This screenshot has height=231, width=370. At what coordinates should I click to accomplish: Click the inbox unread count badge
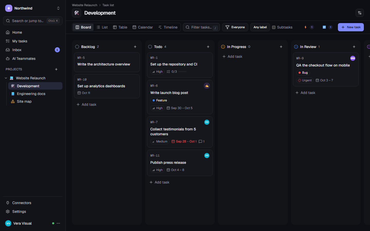[x=57, y=50]
